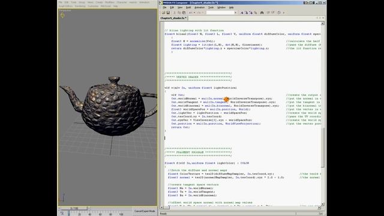The width and height of the screenshot is (384, 216).
Task: Click the code editor scroll up arrow
Action: coord(323,23)
